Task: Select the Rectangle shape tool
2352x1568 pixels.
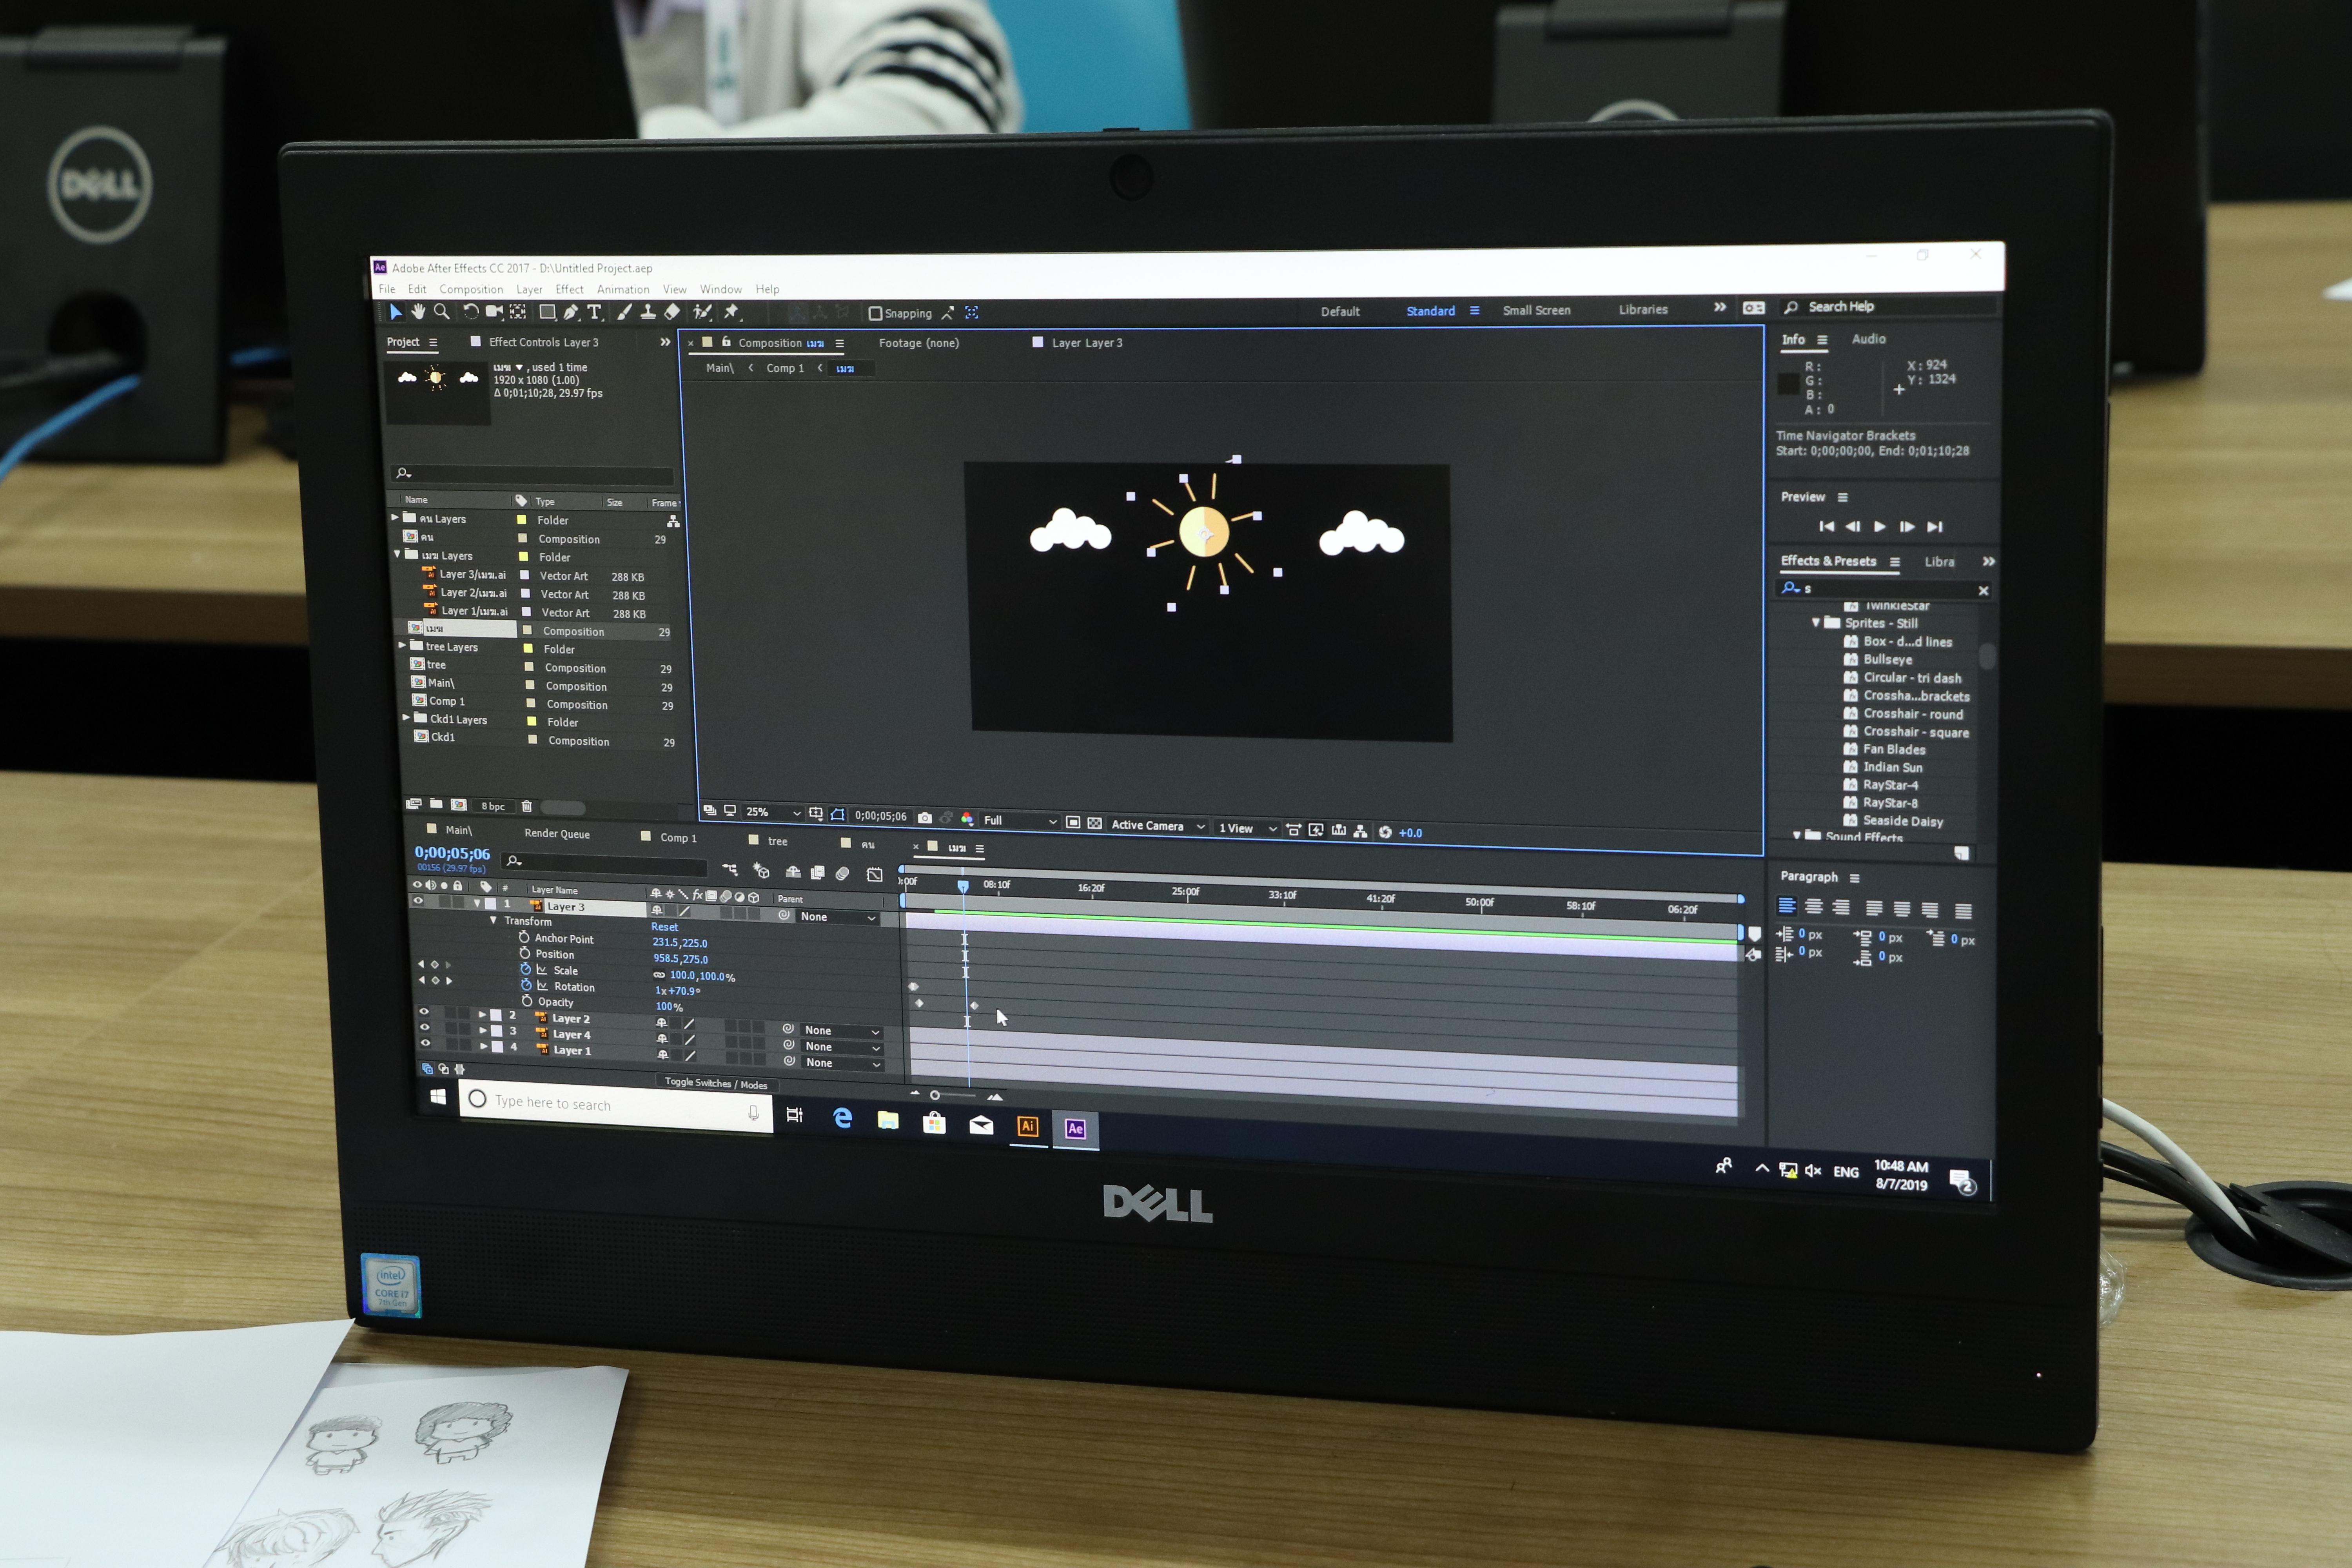Action: (547, 312)
